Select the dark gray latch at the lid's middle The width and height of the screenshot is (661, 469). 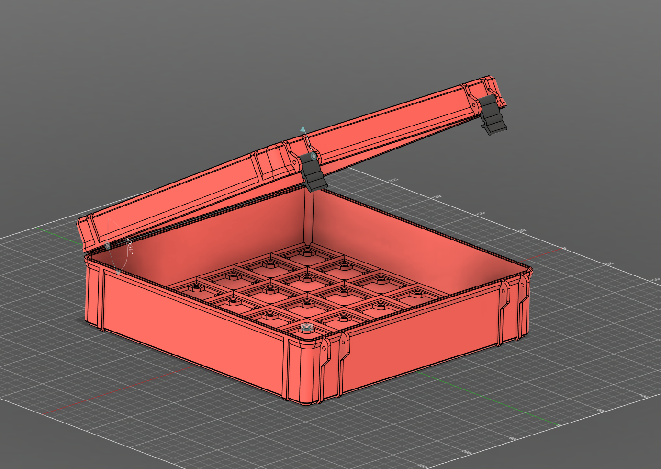(x=314, y=171)
